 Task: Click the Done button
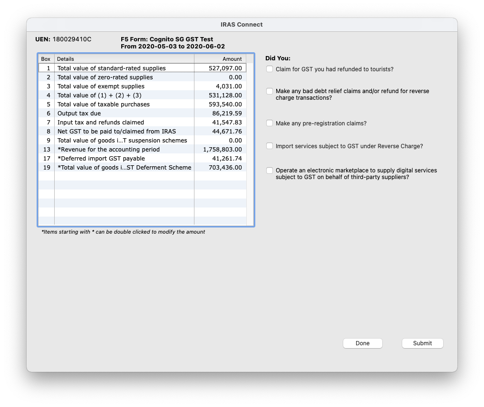click(x=362, y=343)
